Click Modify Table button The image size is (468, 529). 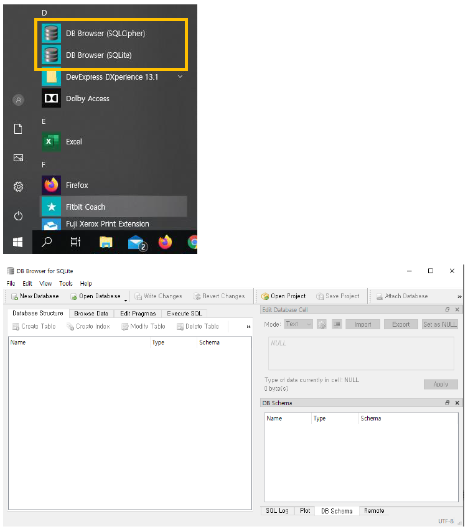point(143,326)
